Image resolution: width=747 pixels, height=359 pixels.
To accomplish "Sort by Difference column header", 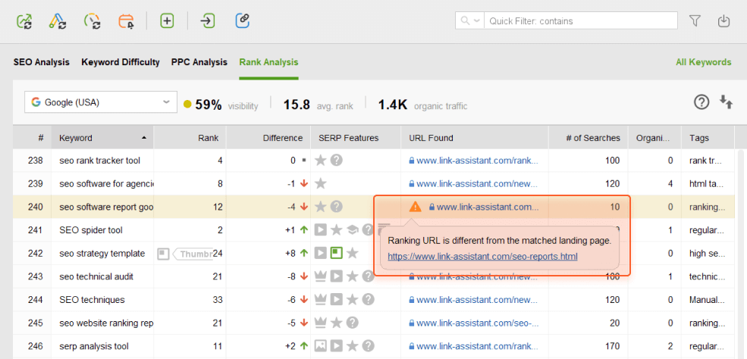I will [268, 138].
